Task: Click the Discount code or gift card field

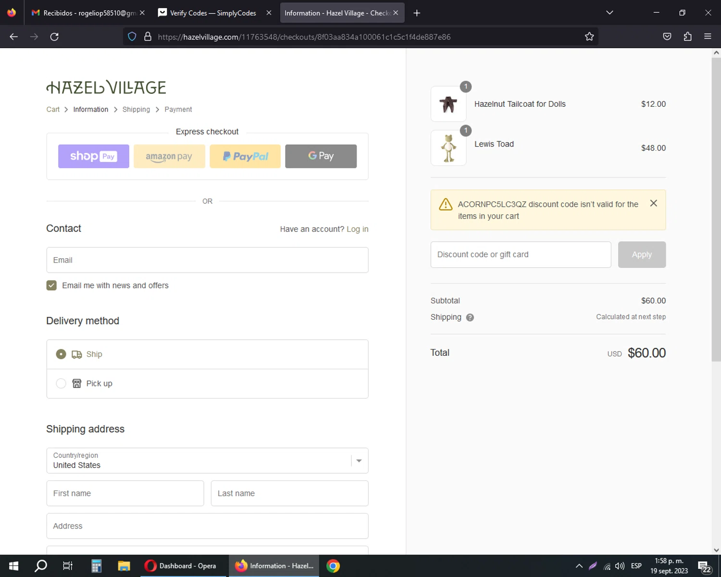Action: 521,255
